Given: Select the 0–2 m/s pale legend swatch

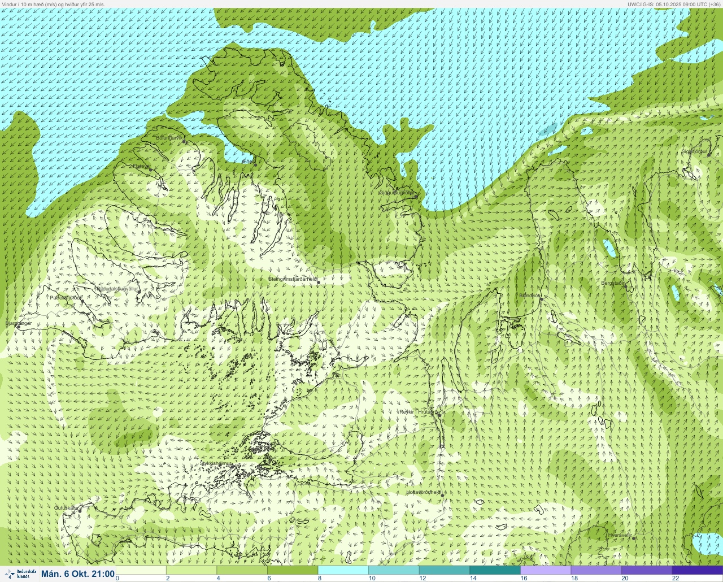Looking at the screenshot, I should coord(141,570).
